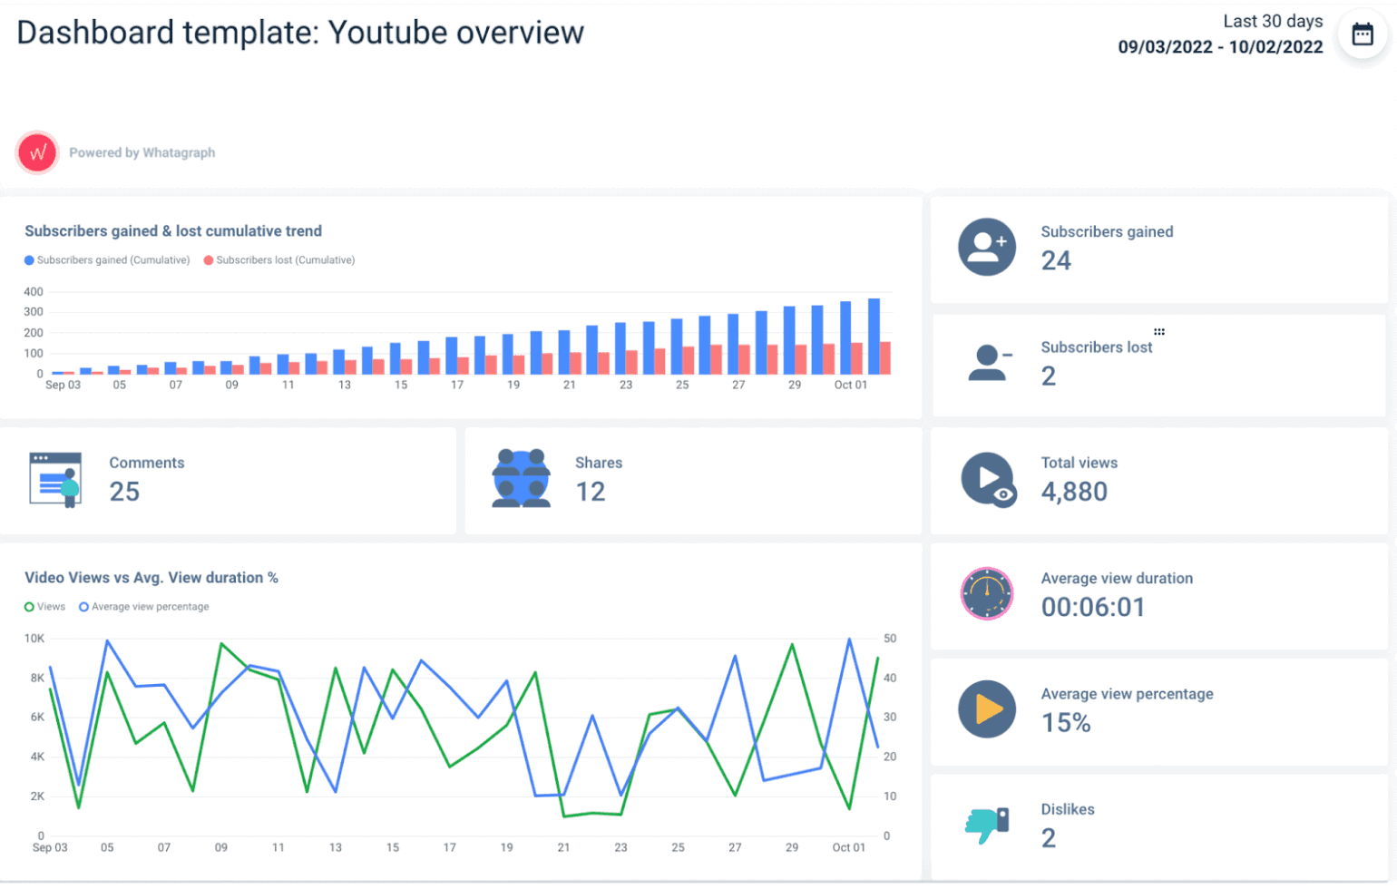Toggle the Subscribers lost (Cumulative) legend

[x=278, y=260]
